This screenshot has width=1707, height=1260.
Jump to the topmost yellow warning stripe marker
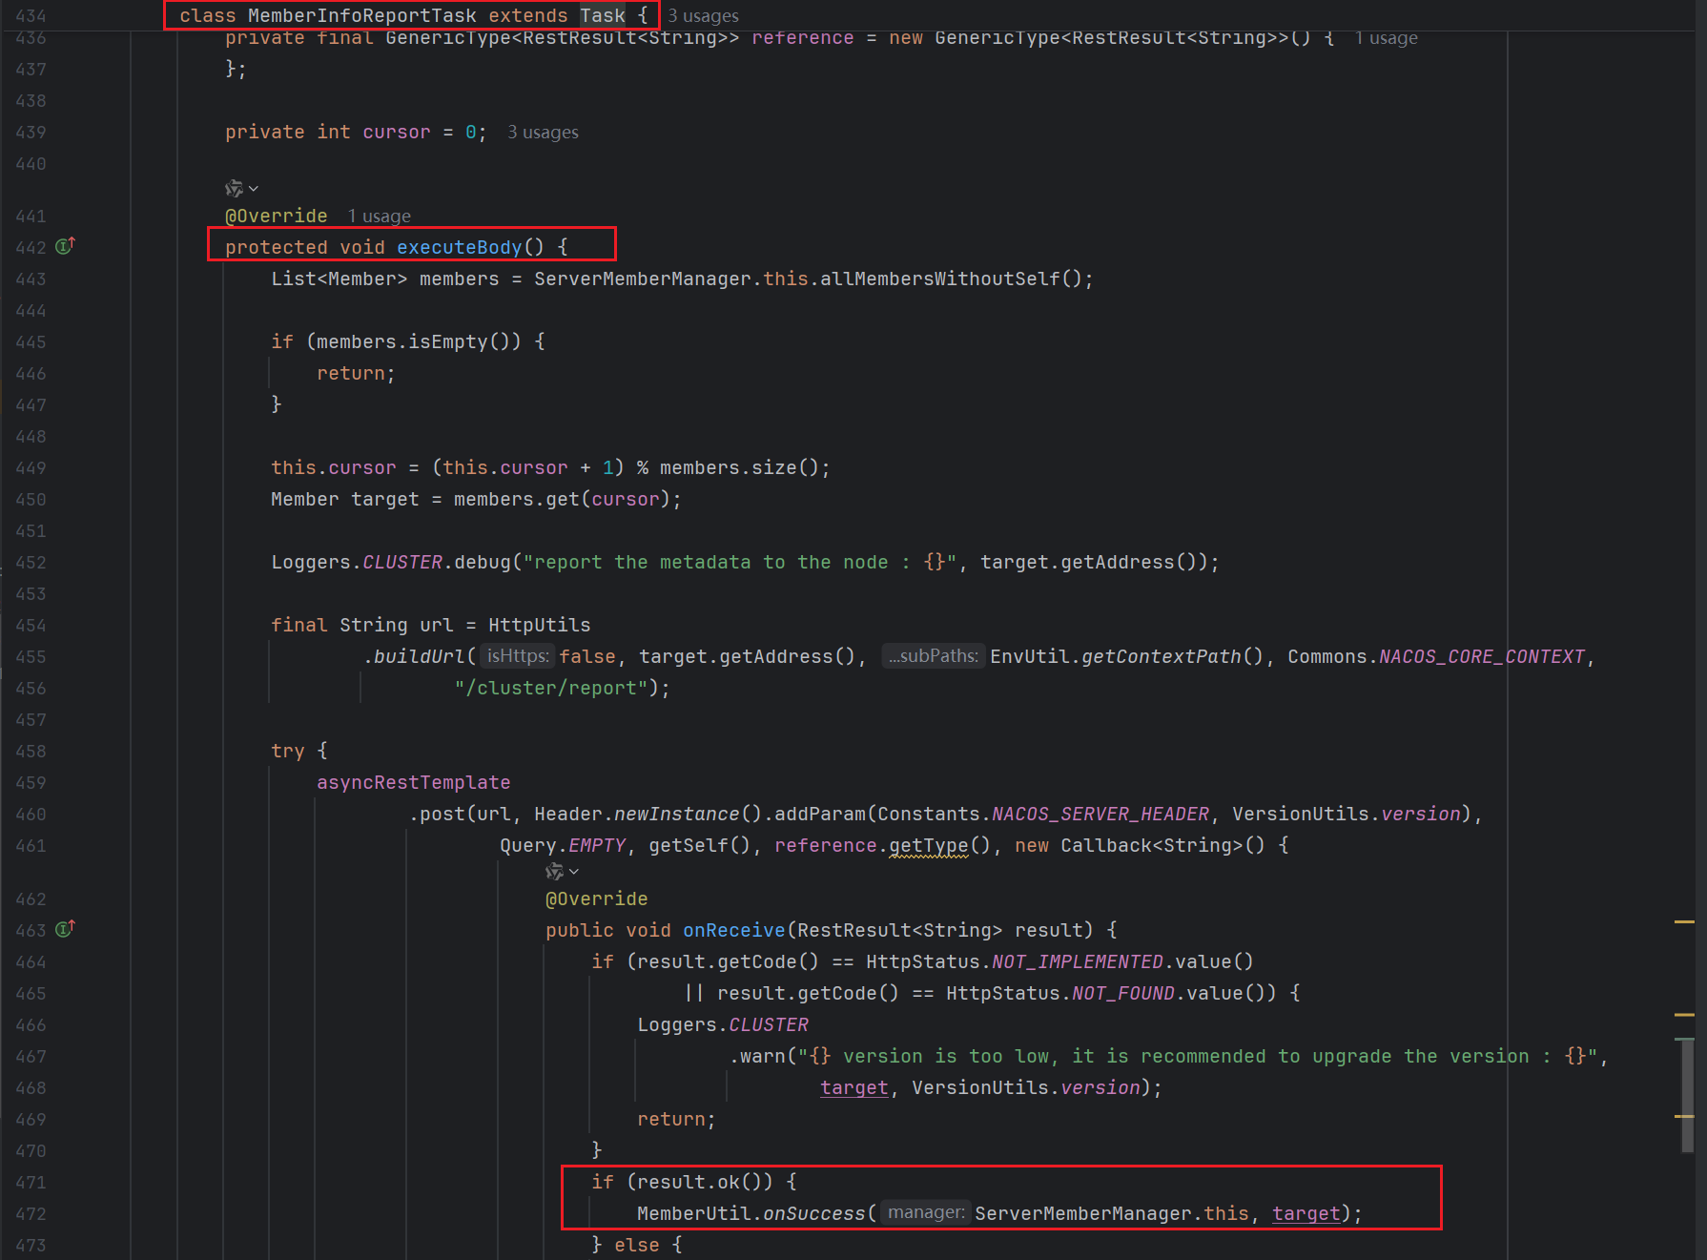[1684, 922]
